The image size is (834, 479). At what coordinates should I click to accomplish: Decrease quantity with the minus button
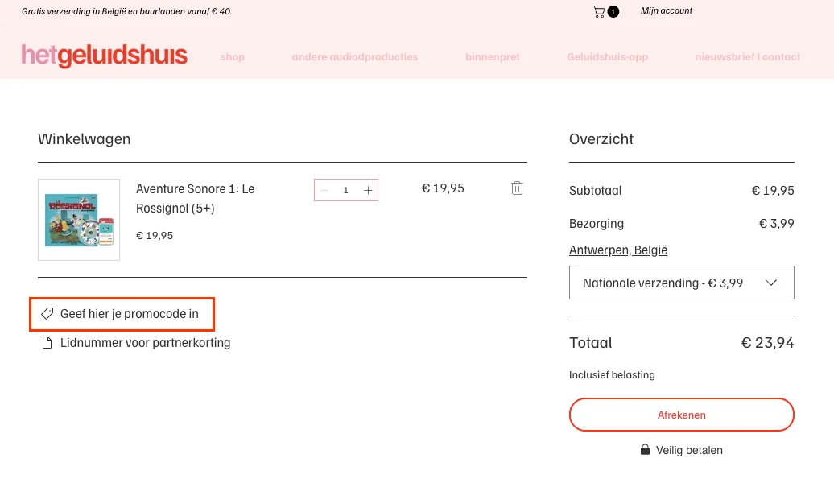[325, 190]
